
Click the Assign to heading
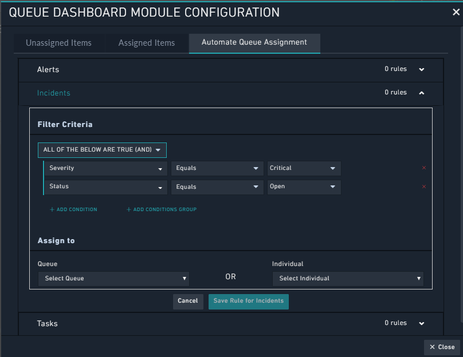click(x=56, y=240)
